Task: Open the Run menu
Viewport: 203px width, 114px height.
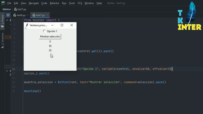Action: [x=64, y=3]
